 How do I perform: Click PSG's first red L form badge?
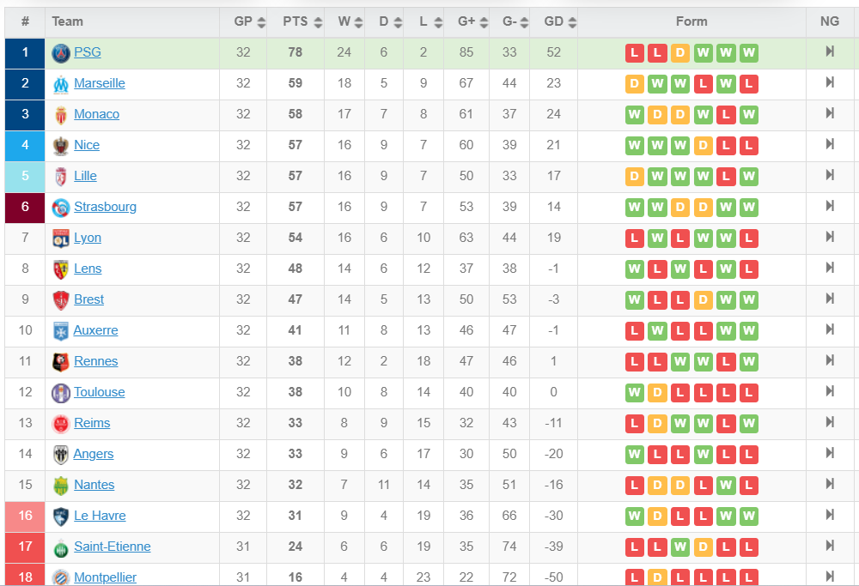tap(635, 53)
